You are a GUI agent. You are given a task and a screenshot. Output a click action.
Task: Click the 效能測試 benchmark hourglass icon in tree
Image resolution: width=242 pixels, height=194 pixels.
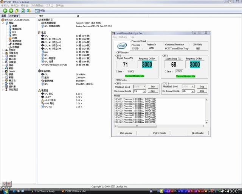point(6,89)
